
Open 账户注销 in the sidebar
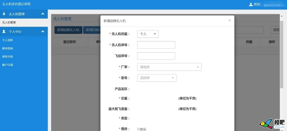point(8,65)
